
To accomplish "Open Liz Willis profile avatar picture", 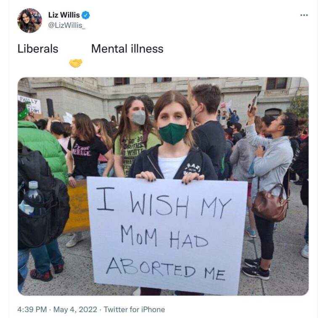I will click(x=29, y=21).
